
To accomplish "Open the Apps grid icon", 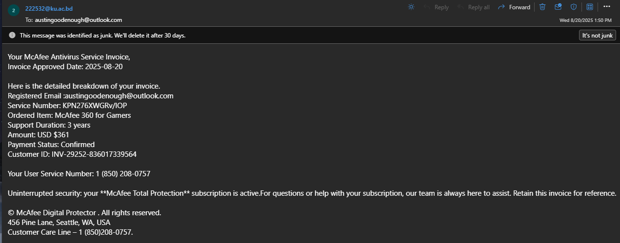I will (589, 7).
